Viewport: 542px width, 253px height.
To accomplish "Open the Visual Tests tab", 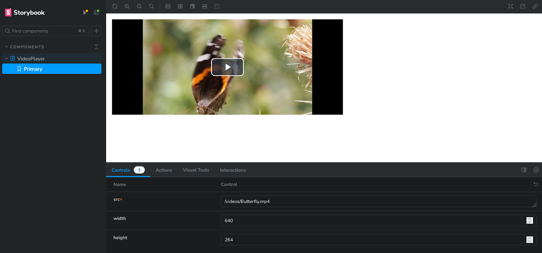I will [196, 170].
